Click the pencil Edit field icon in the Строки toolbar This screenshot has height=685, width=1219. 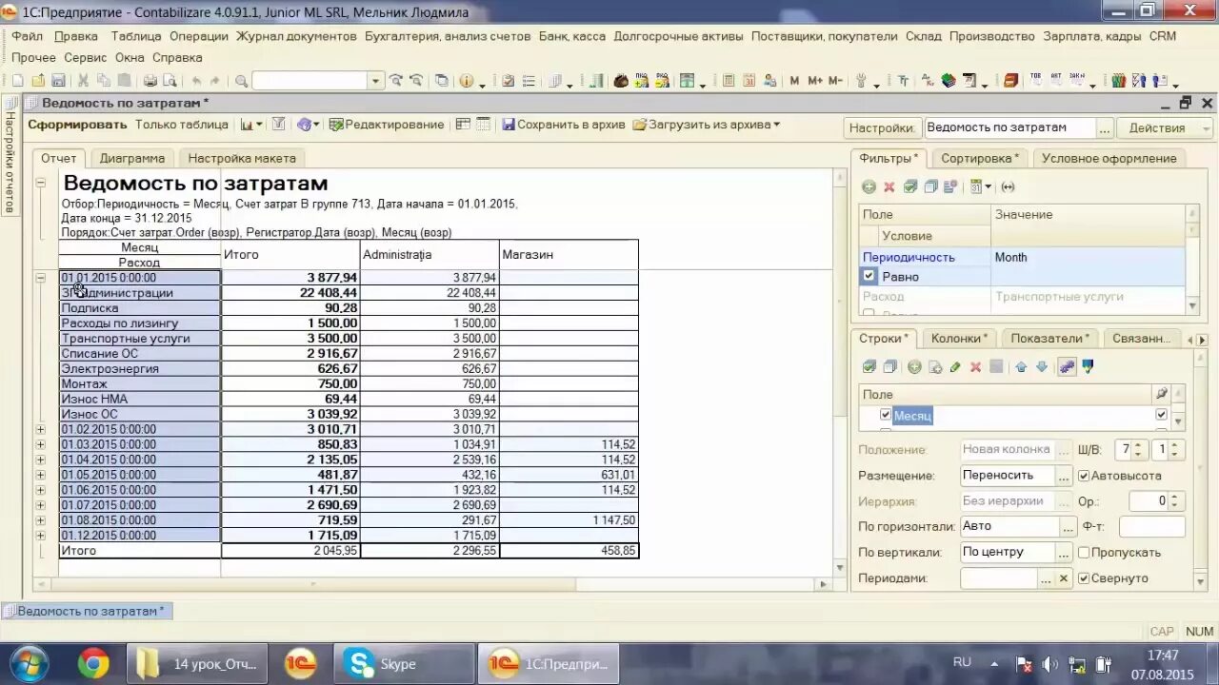point(955,367)
